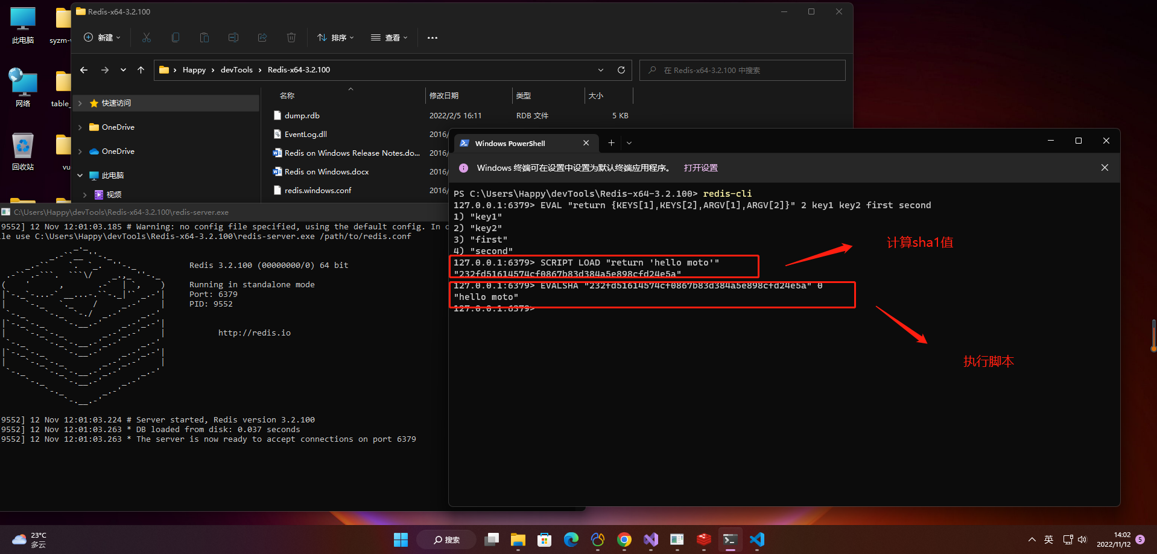Image resolution: width=1157 pixels, height=554 pixels.
Task: Open network settings from the system tray
Action: point(1068,540)
